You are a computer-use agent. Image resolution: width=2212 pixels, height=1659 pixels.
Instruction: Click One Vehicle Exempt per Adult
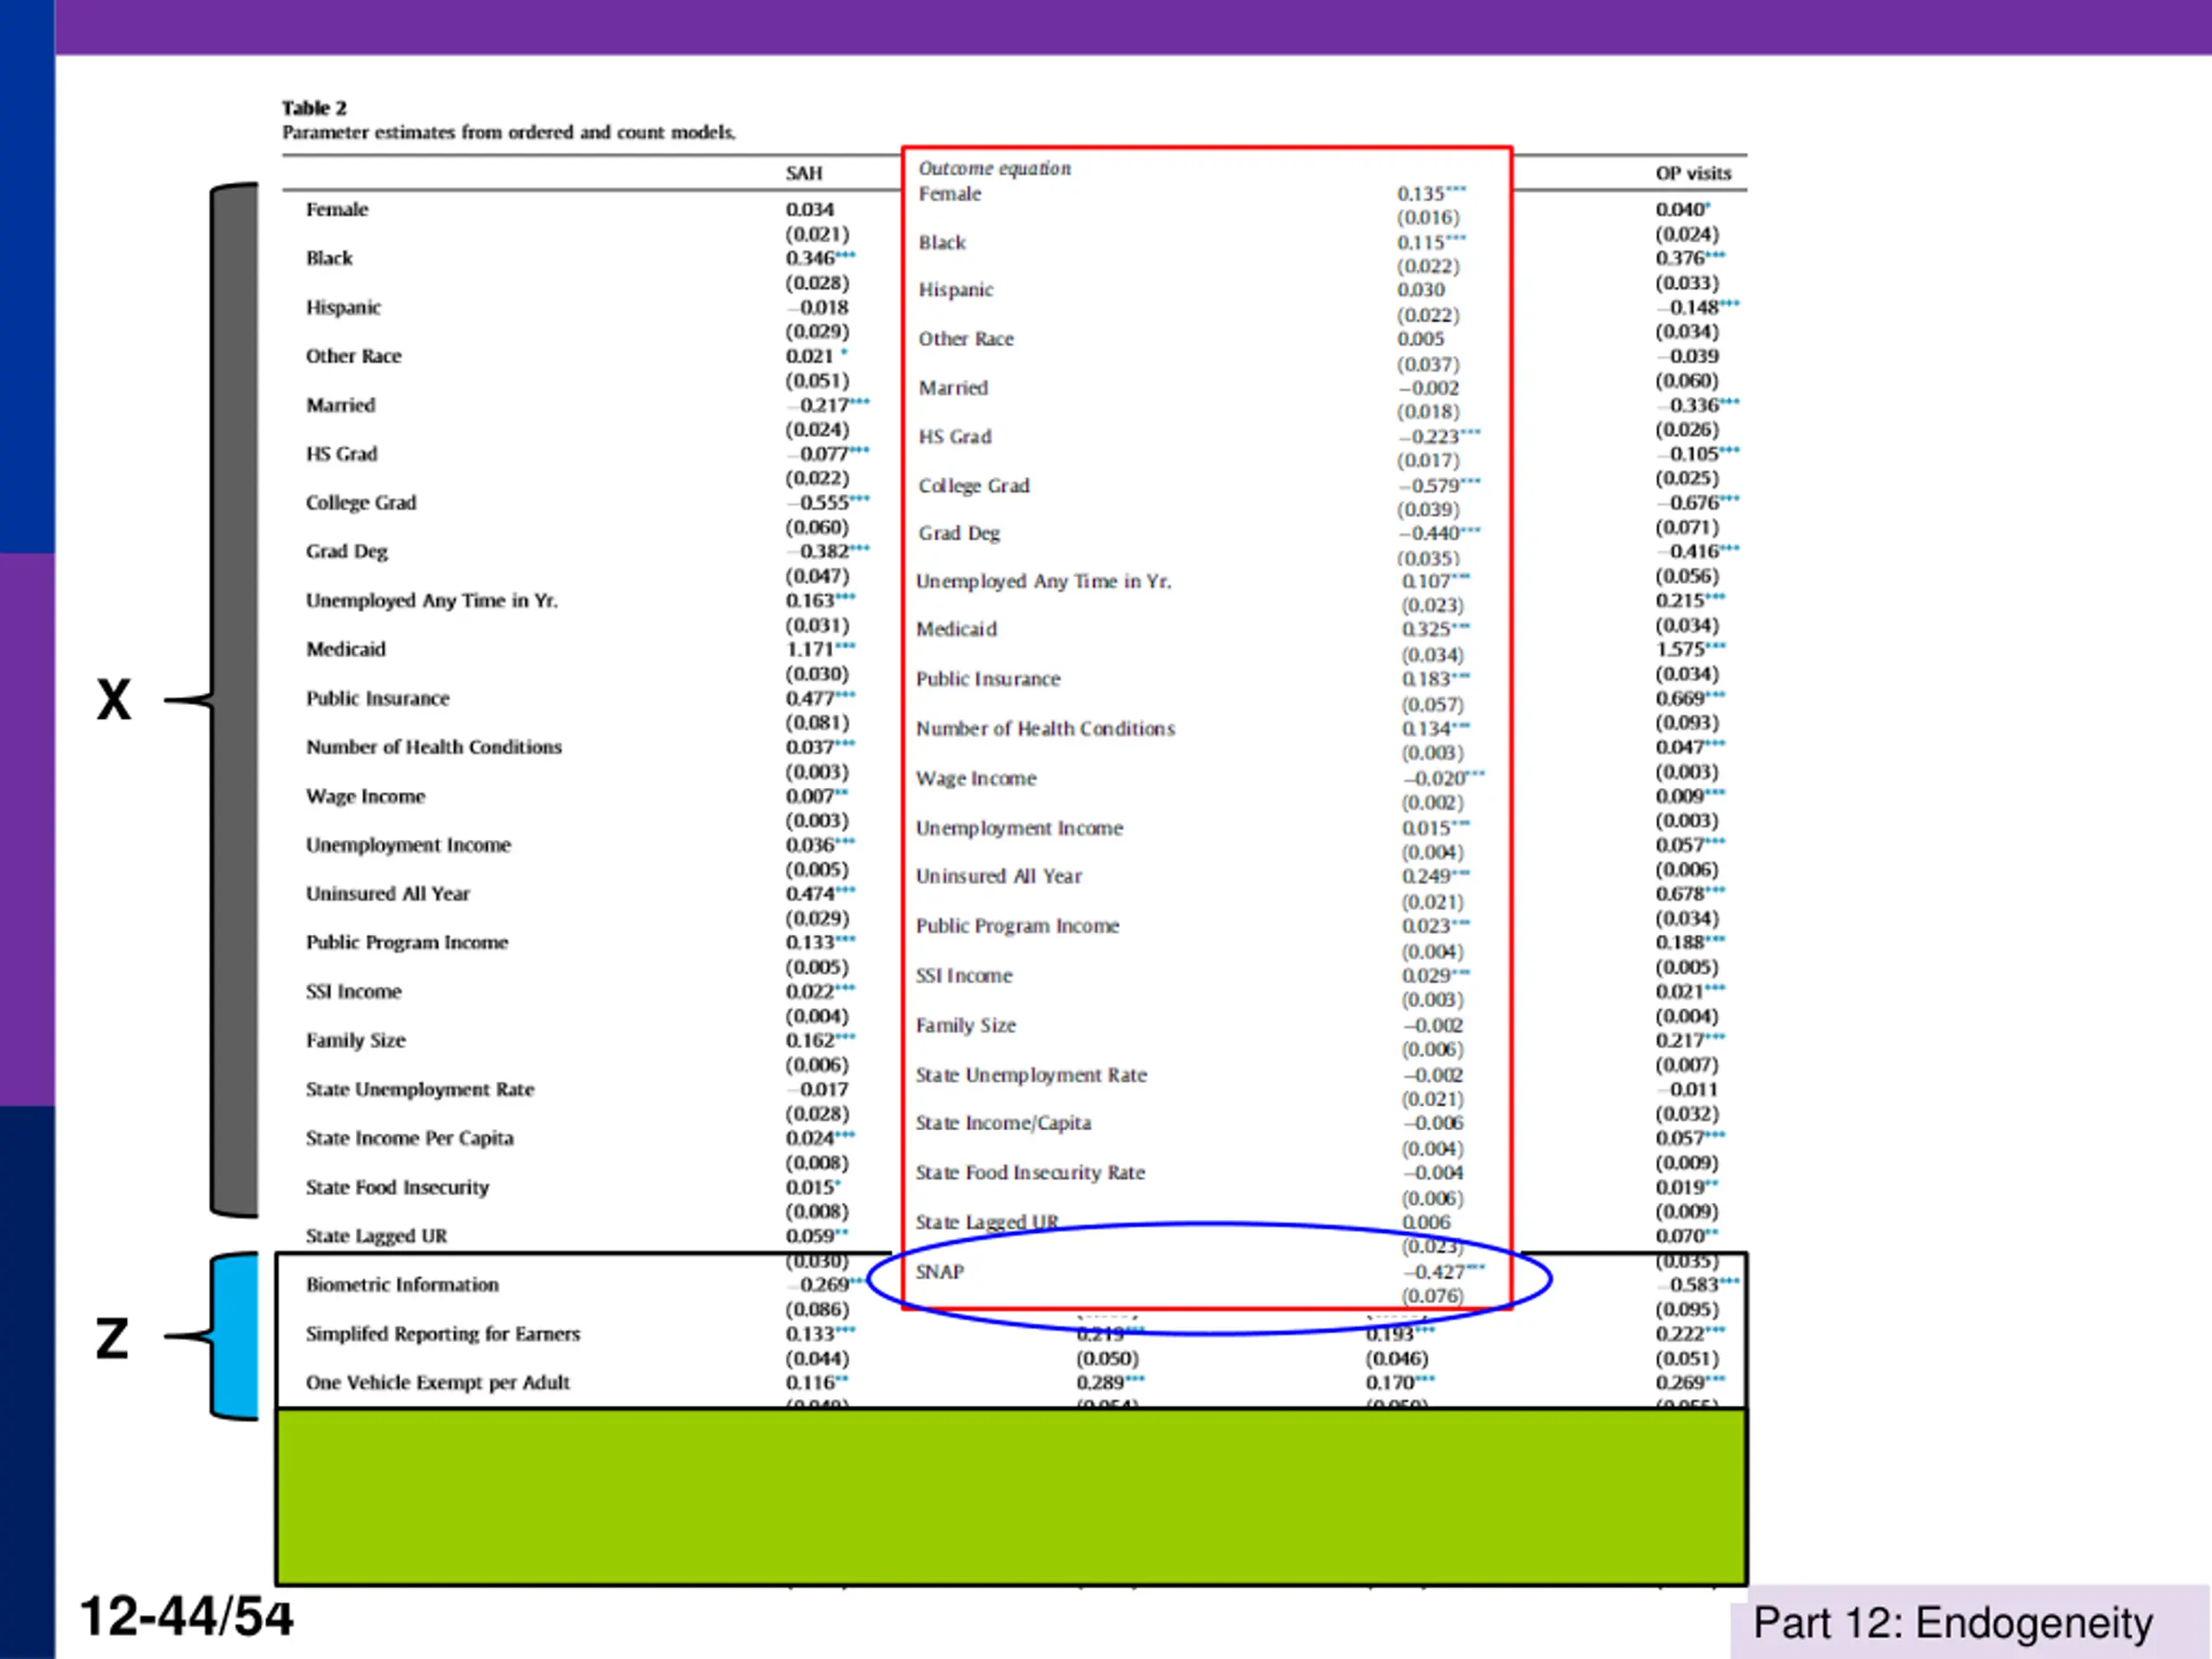pos(437,1382)
